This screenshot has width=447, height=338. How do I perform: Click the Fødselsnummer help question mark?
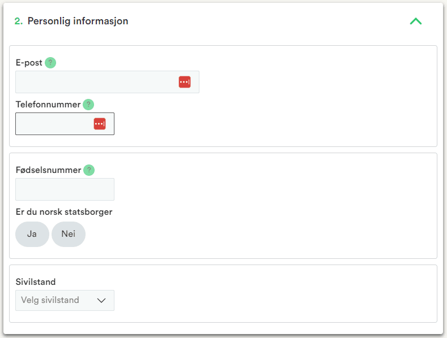pyautogui.click(x=89, y=170)
